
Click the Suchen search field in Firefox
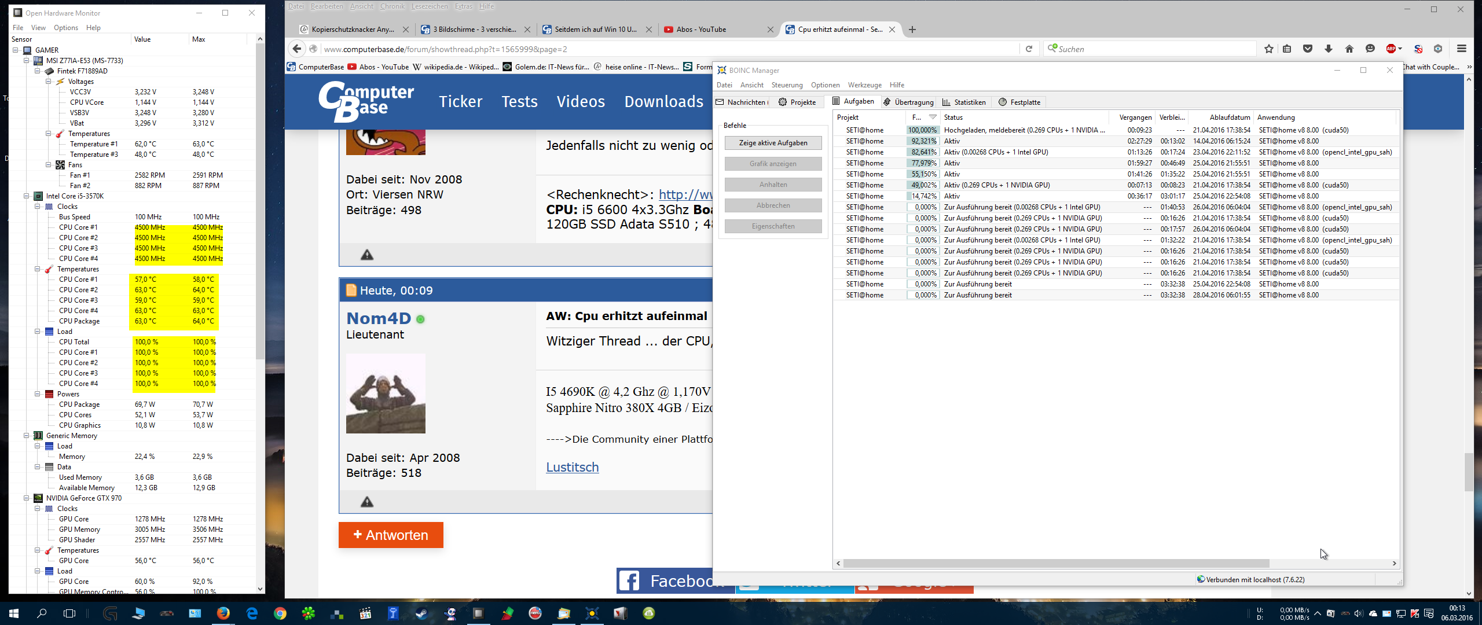point(1152,49)
